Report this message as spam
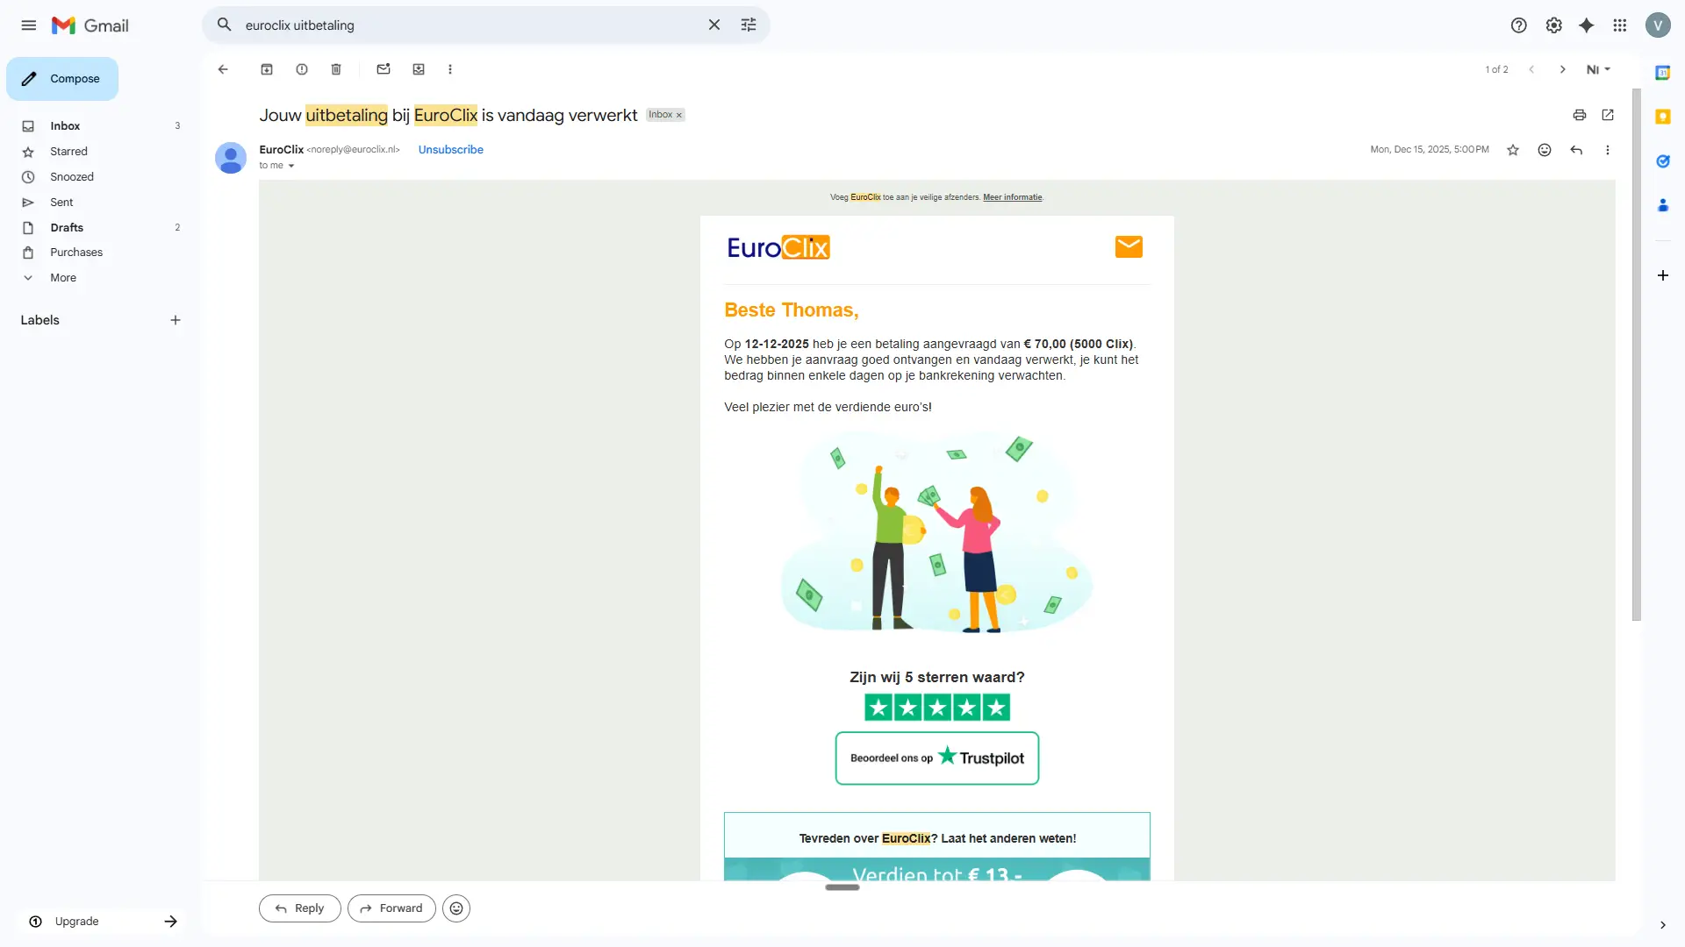Screen dimensions: 1685x947 point(302,69)
